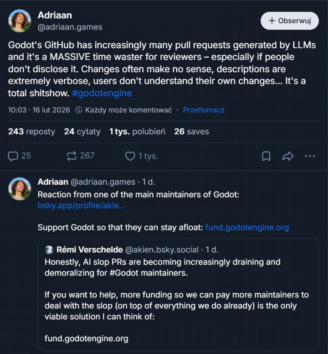Click the reply comment bubble icon

pos(13,156)
